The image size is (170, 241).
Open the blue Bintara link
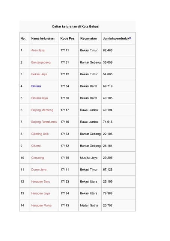[x=36, y=86]
